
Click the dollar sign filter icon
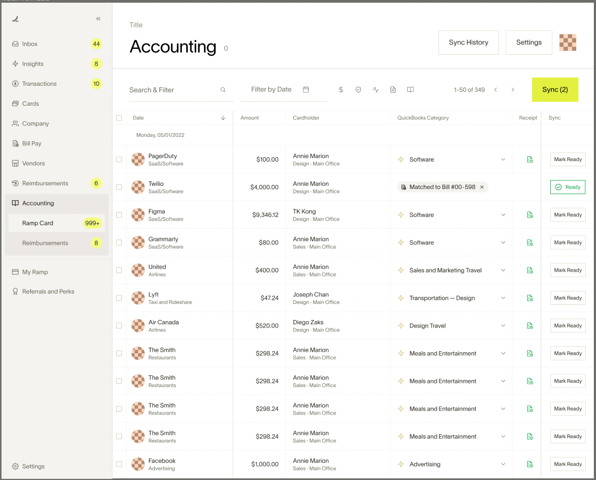[x=341, y=90]
